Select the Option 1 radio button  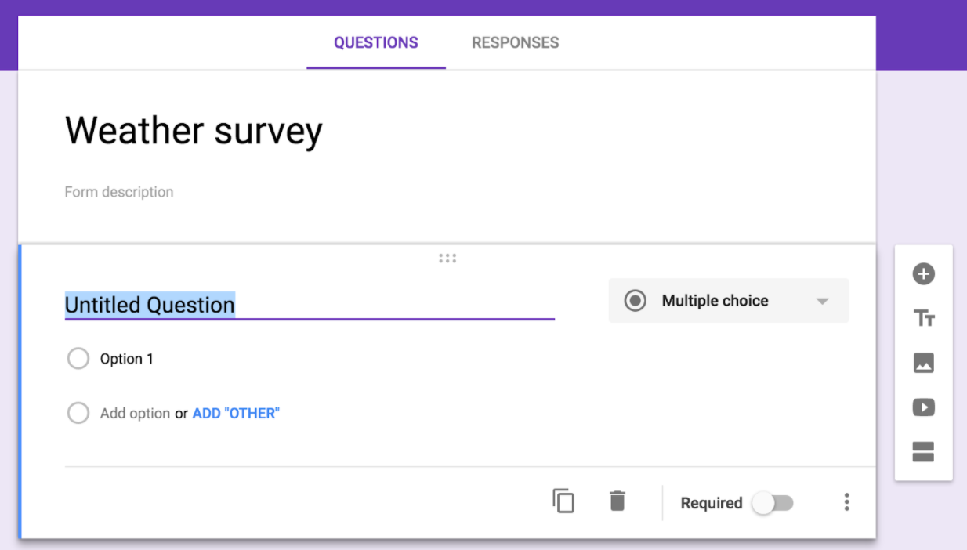[x=78, y=359]
